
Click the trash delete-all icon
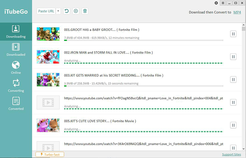pyautogui.click(x=85, y=11)
